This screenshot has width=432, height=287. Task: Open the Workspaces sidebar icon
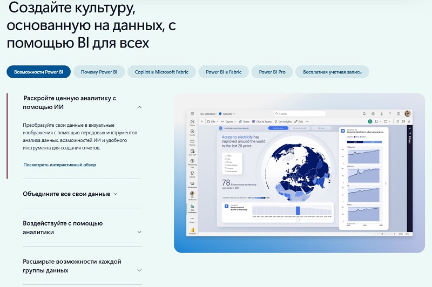point(192,184)
